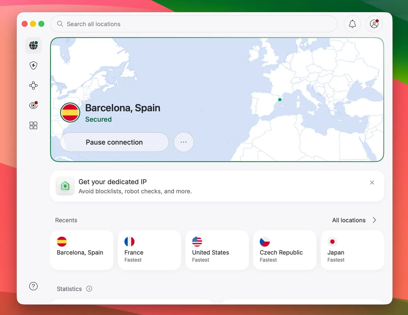
Task: Click the Pause connection button
Action: point(114,142)
